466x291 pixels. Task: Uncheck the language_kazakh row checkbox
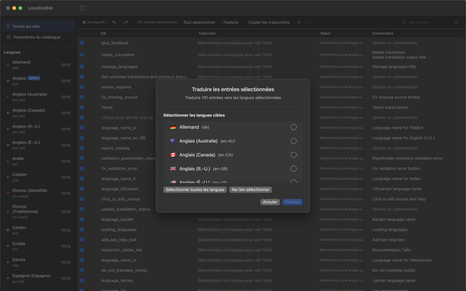click(x=82, y=219)
